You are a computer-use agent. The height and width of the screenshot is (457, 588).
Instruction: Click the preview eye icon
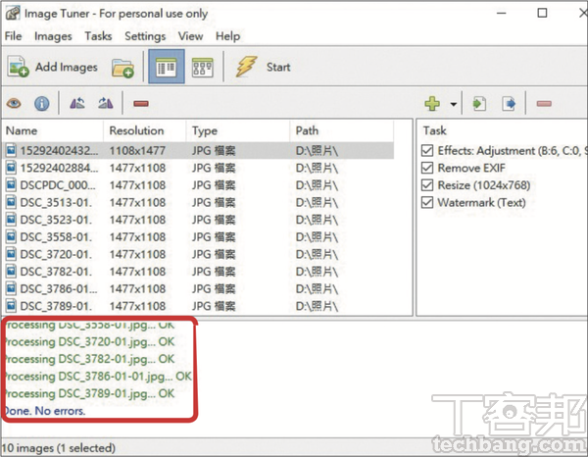tap(15, 103)
